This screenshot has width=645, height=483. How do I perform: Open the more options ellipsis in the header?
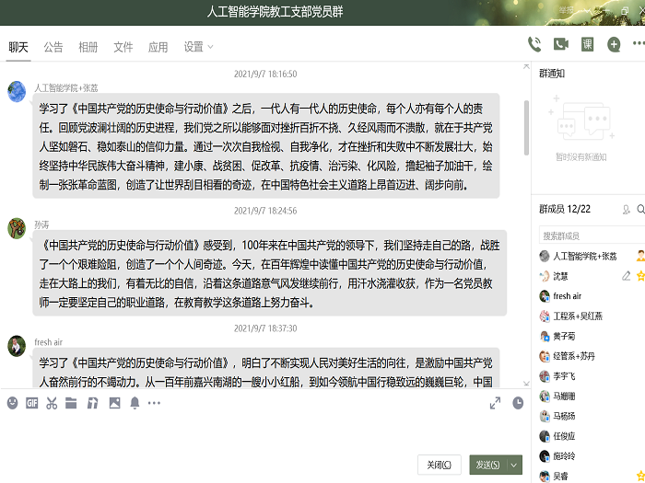point(639,43)
